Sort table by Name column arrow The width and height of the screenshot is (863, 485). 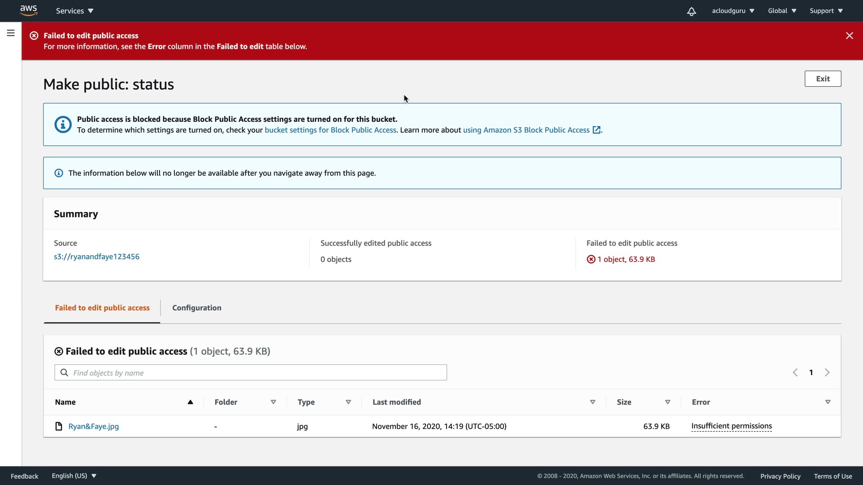point(190,402)
